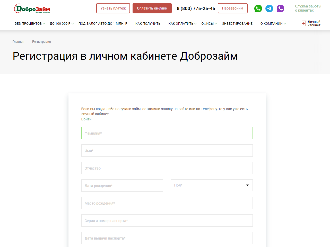Expand КАК ОПЛАТИТЬ menu
The width and height of the screenshot is (330, 247).
point(183,23)
